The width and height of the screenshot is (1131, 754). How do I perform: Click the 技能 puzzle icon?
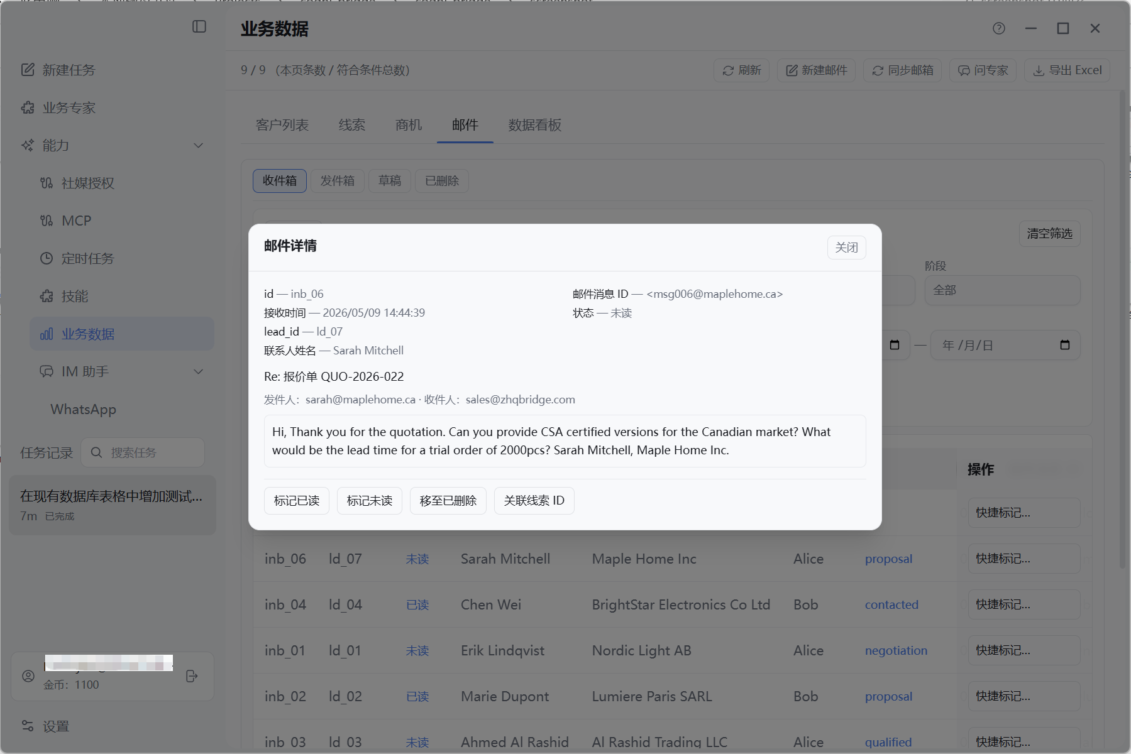point(47,296)
